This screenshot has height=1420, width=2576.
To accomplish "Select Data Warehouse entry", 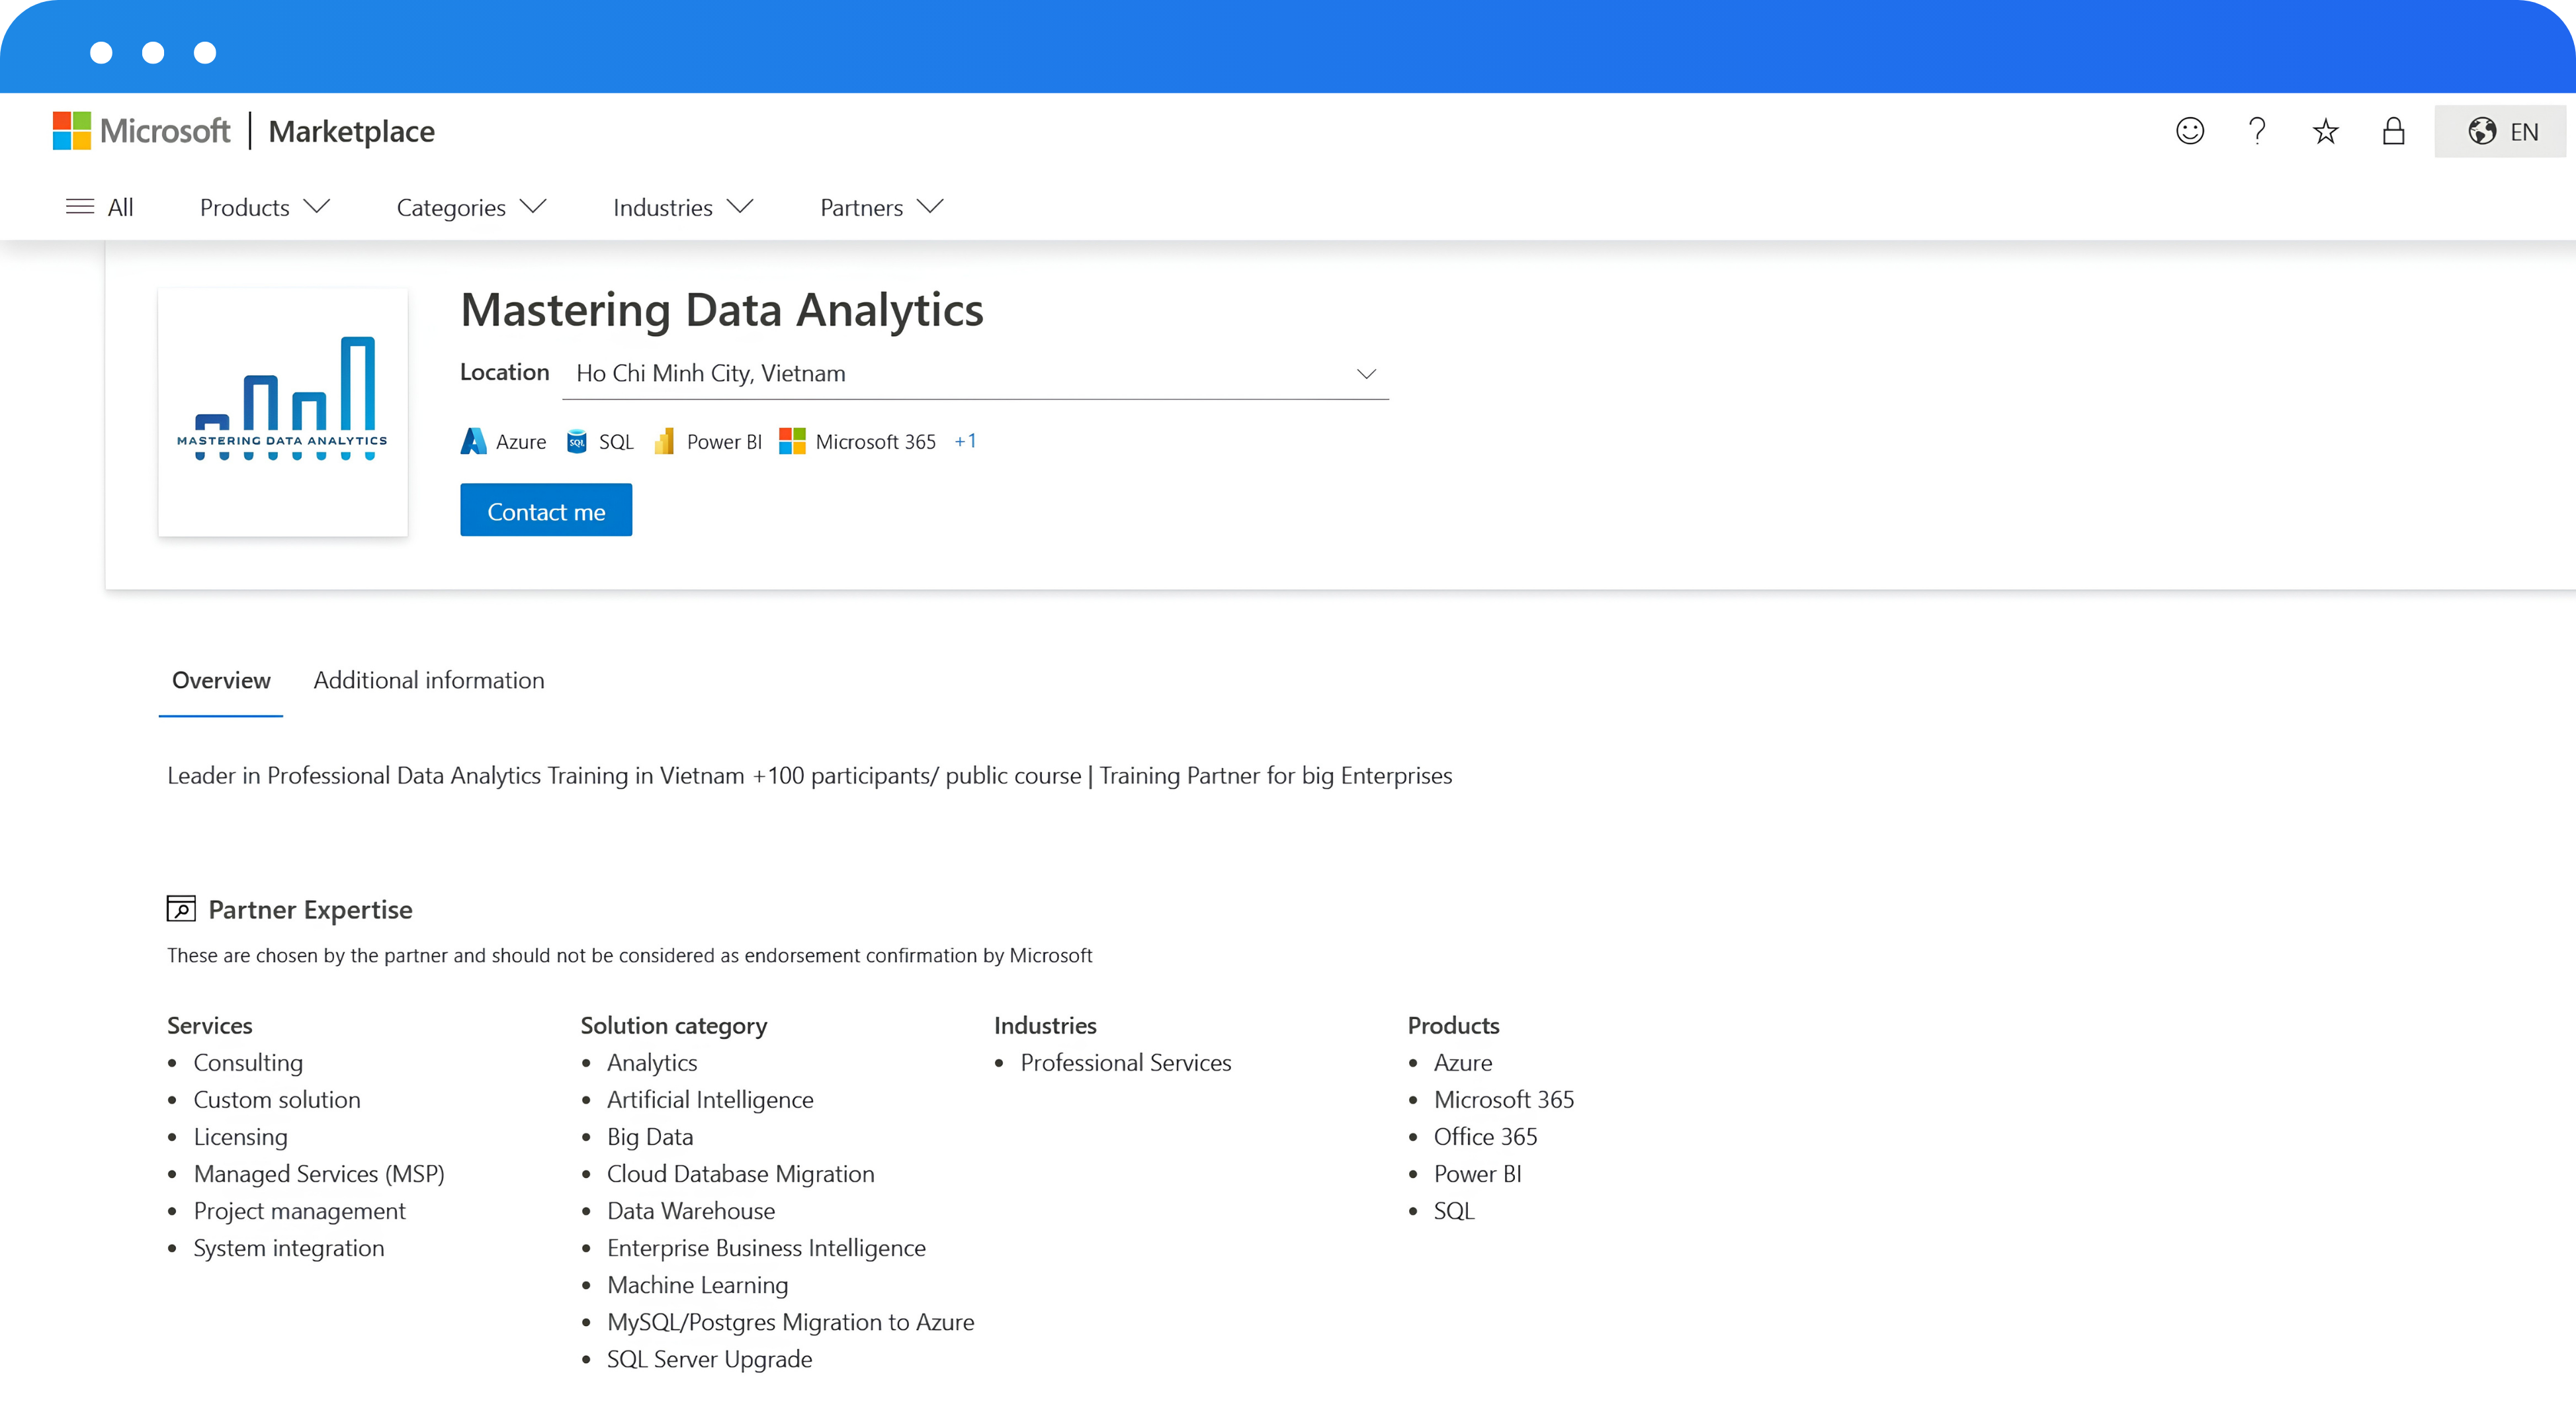I will point(691,1210).
